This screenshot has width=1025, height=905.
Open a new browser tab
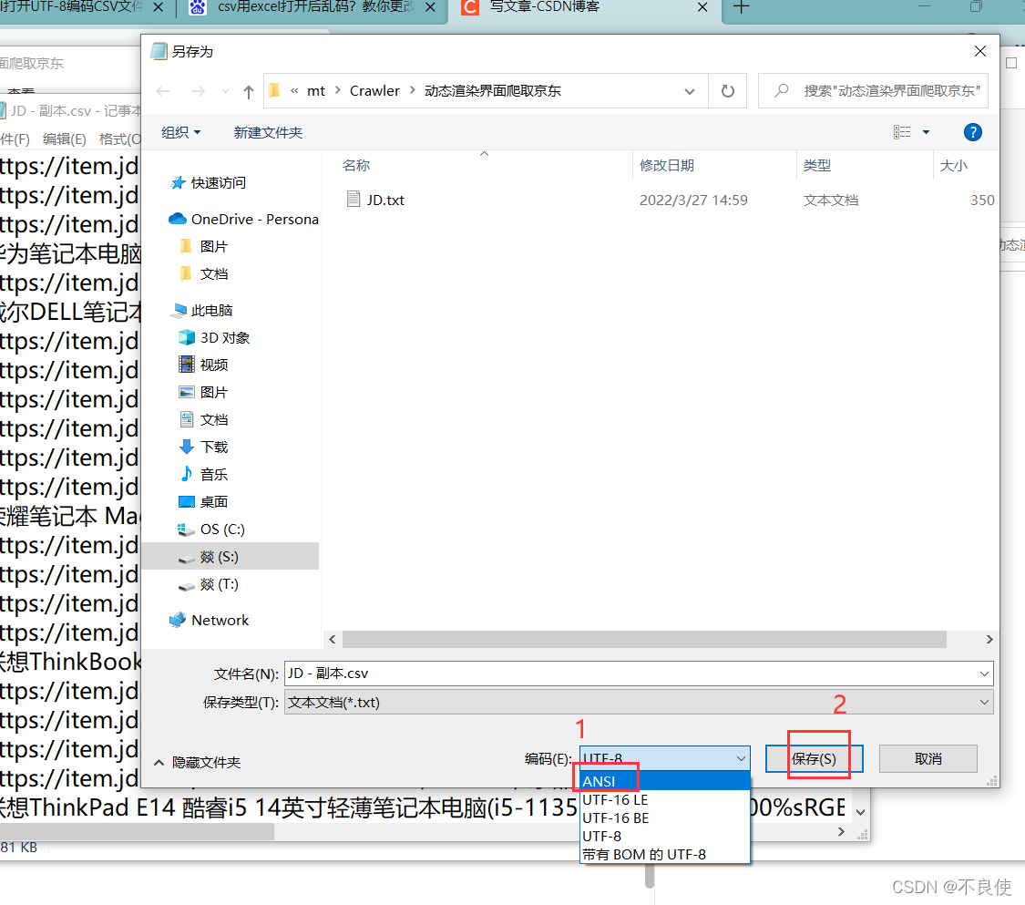click(x=741, y=7)
